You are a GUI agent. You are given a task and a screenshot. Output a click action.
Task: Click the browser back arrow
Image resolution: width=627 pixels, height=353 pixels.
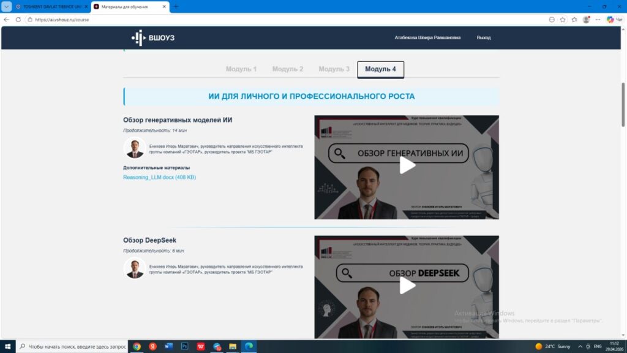pos(7,20)
